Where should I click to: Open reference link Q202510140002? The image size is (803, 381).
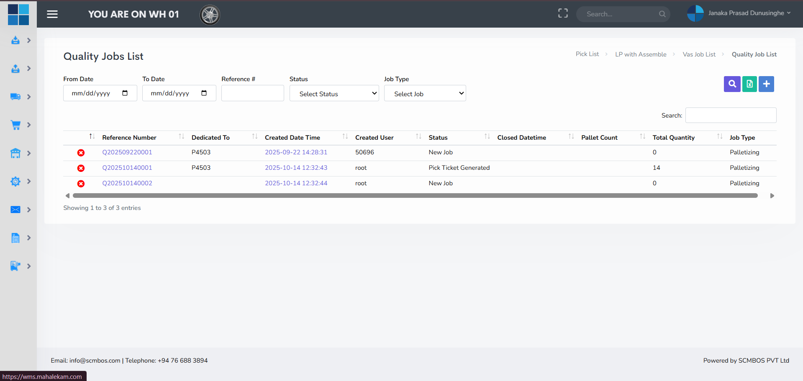coord(127,183)
